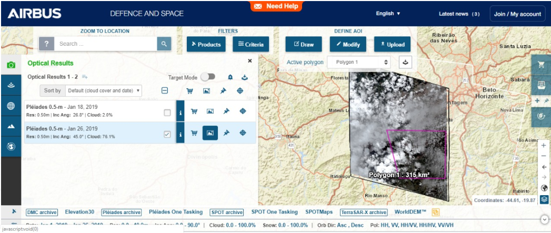Open the basket drawer icon on map edge
Viewport: 551px width, 233px height.
point(542,85)
